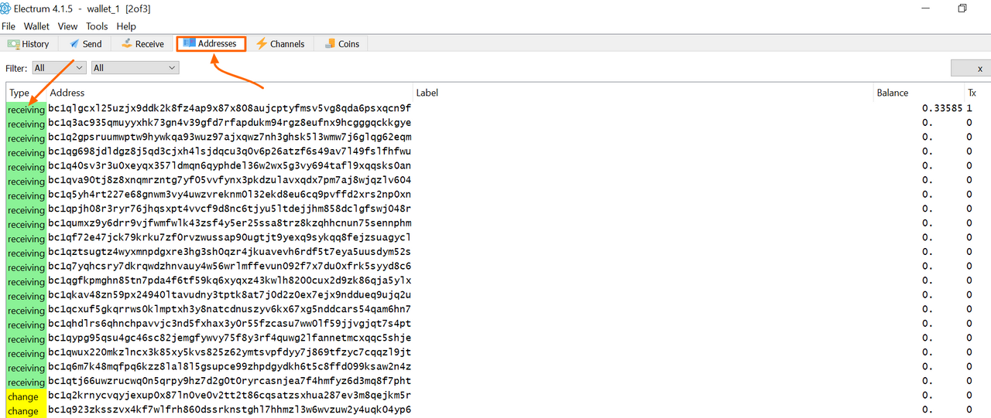Close the filter bar with x button

click(x=970, y=69)
